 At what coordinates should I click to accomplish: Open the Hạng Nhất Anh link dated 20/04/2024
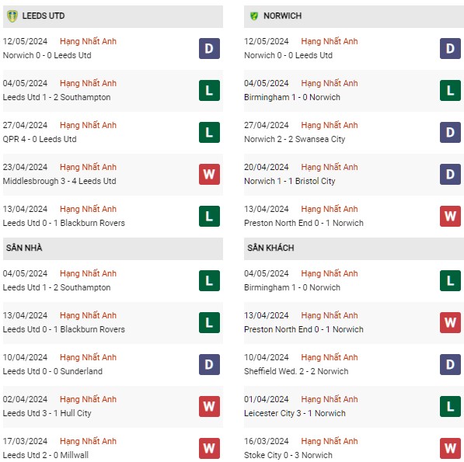coord(330,167)
